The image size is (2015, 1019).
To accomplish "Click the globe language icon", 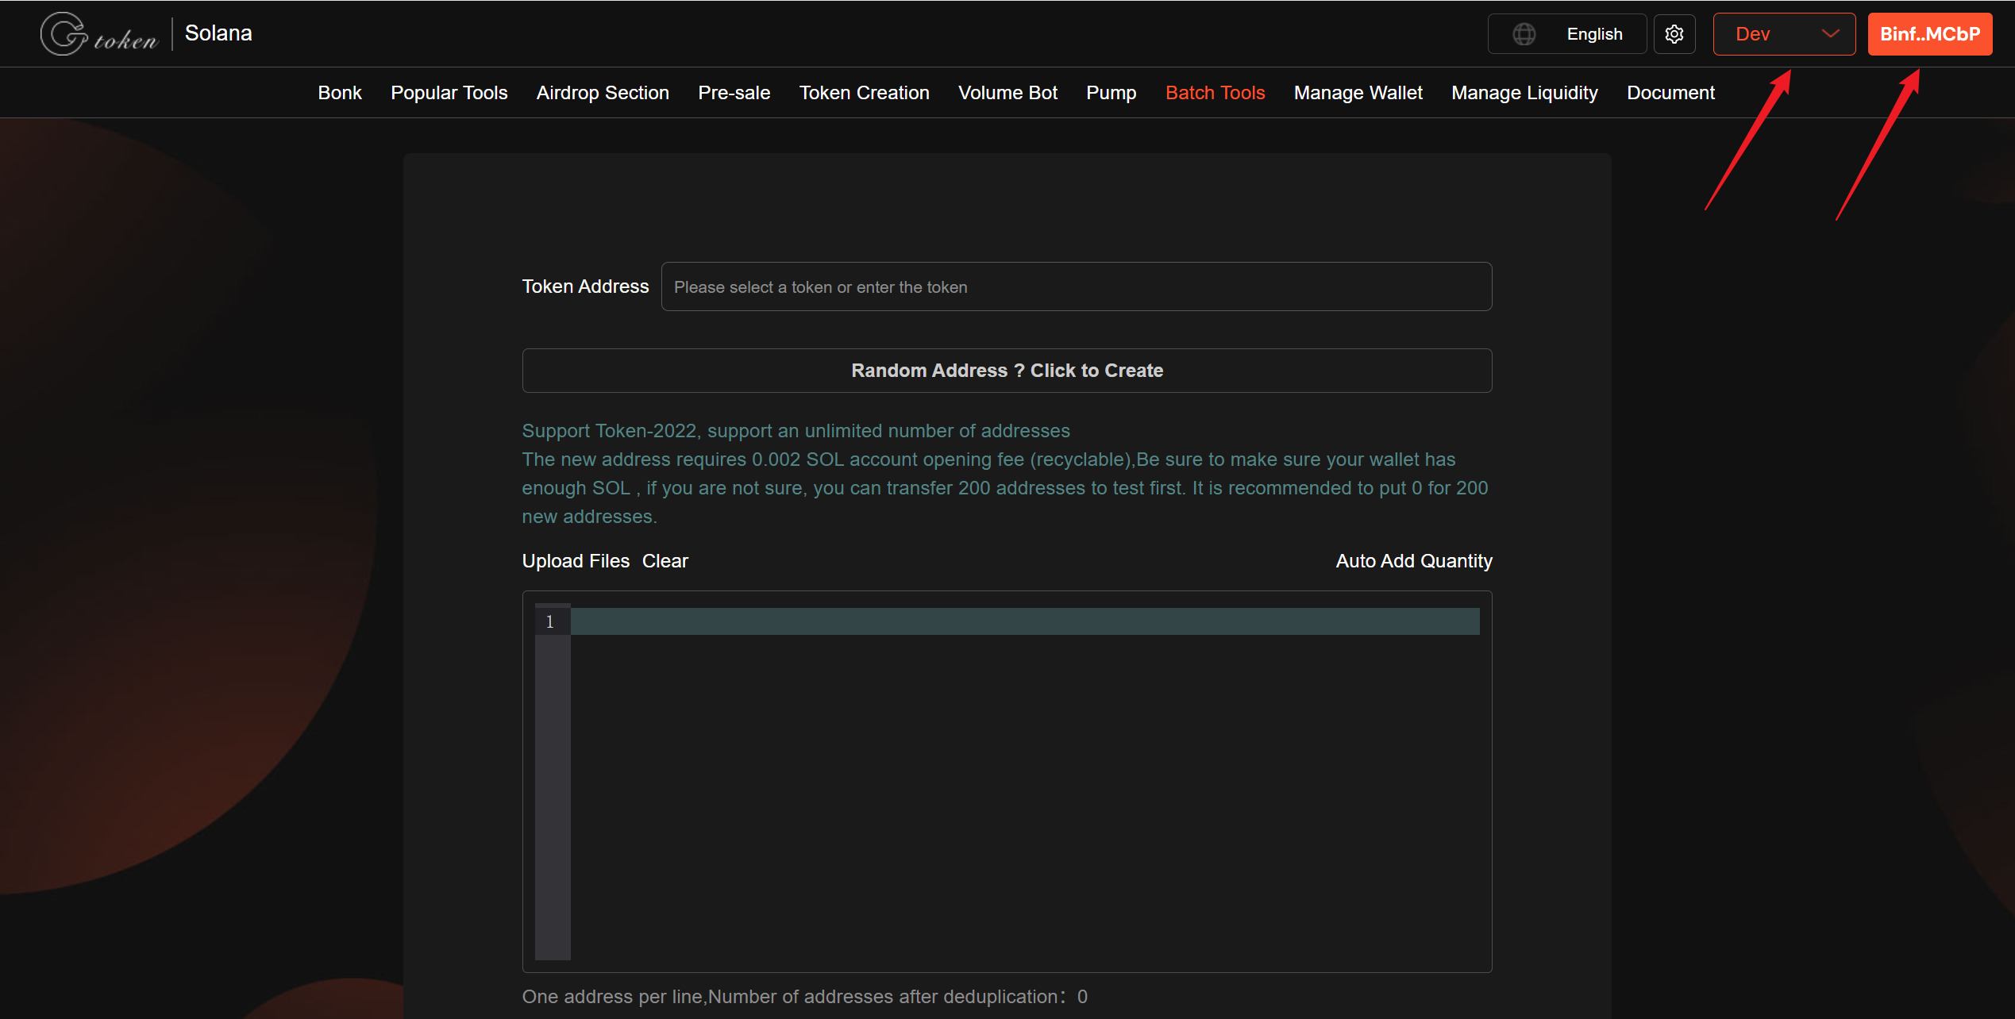I will click(1524, 34).
